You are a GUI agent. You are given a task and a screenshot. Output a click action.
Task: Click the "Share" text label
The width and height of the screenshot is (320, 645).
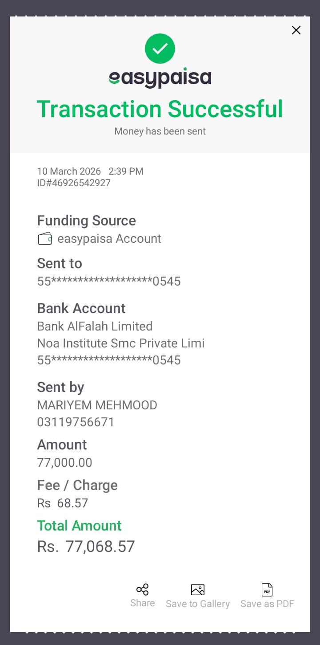[143, 603]
